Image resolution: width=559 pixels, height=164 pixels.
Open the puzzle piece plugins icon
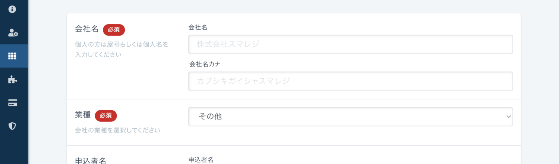(x=12, y=79)
